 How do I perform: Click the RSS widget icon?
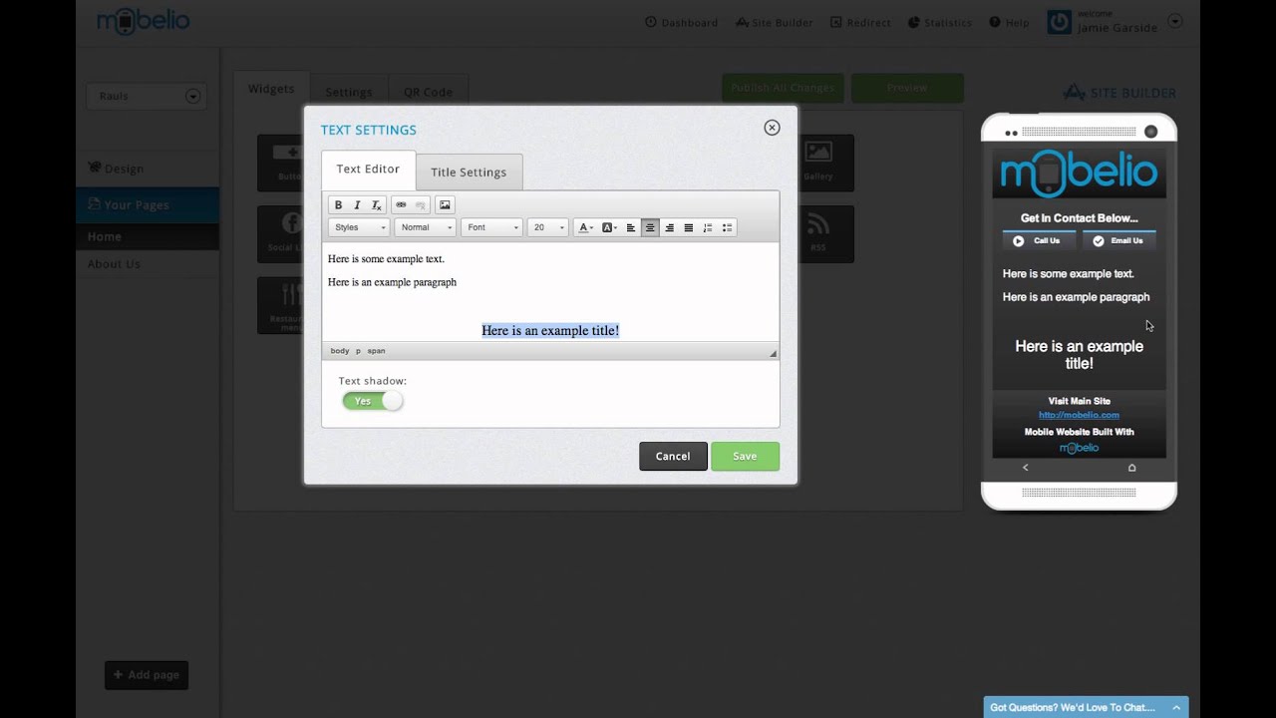[x=818, y=234]
